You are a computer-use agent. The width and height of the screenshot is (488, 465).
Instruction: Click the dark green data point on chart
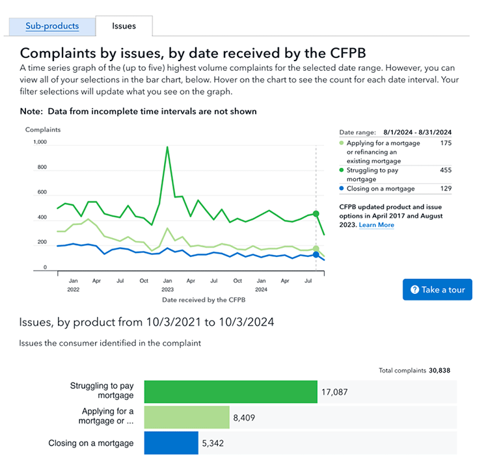tap(316, 213)
